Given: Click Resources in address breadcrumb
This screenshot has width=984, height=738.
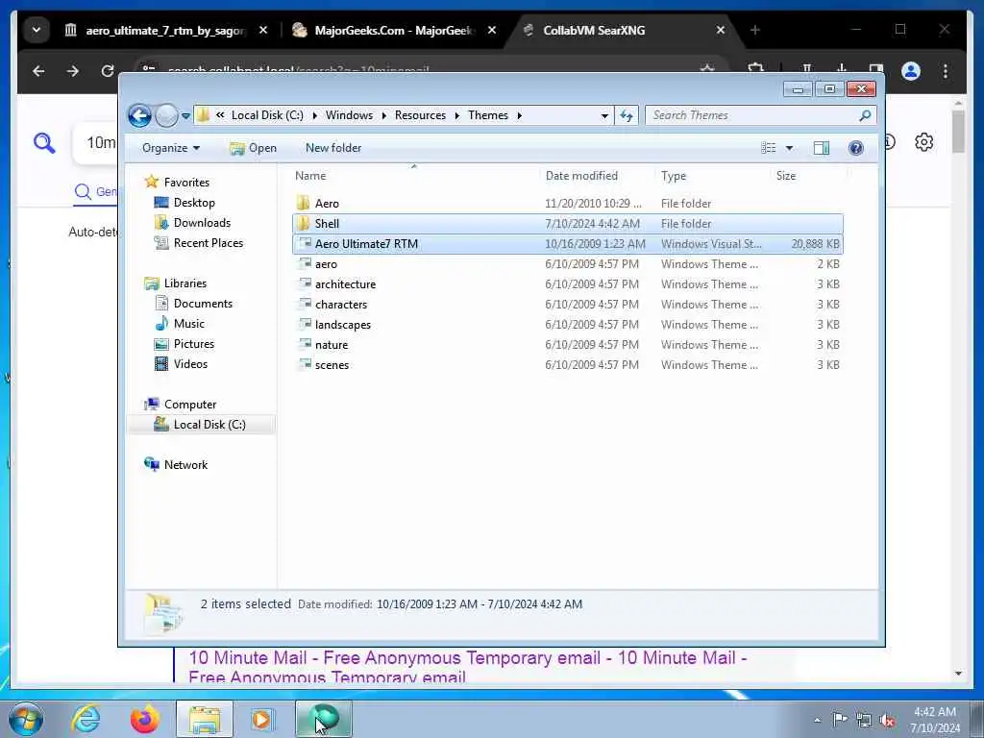Looking at the screenshot, I should (420, 115).
